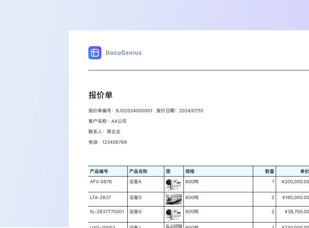This screenshot has width=309, height=228.
Task: Click the 数量 column header
Action: point(270,171)
